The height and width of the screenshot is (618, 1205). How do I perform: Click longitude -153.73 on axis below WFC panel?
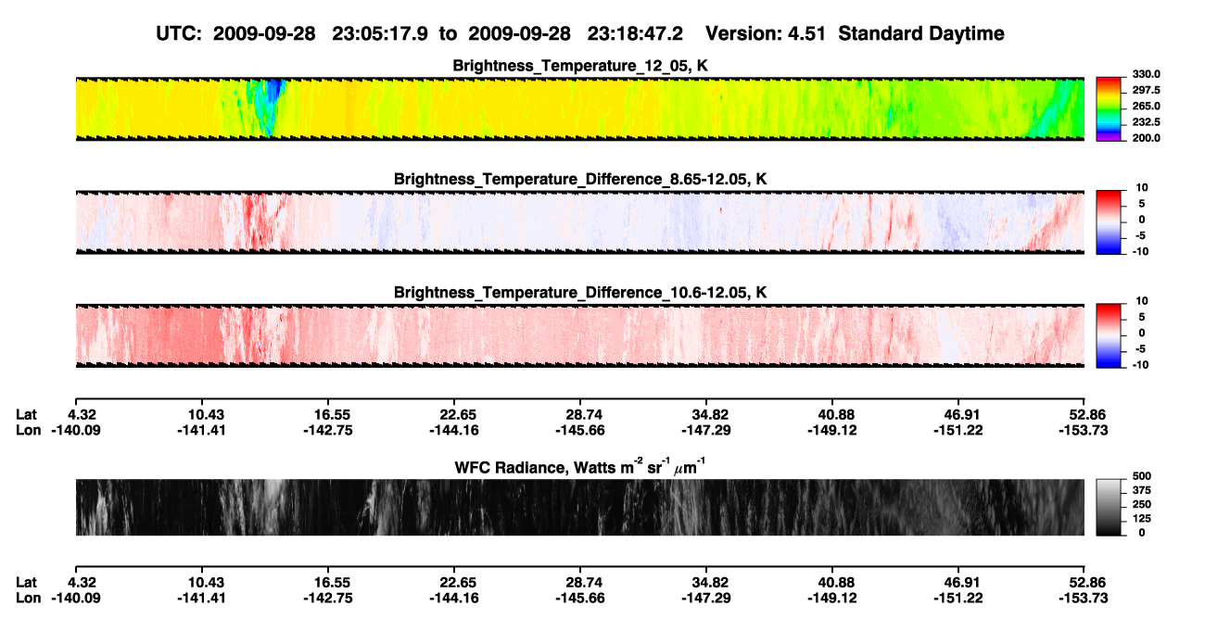tap(1085, 598)
